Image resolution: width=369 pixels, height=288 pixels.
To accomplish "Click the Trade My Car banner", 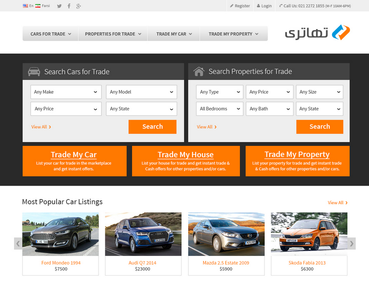I will (74, 161).
